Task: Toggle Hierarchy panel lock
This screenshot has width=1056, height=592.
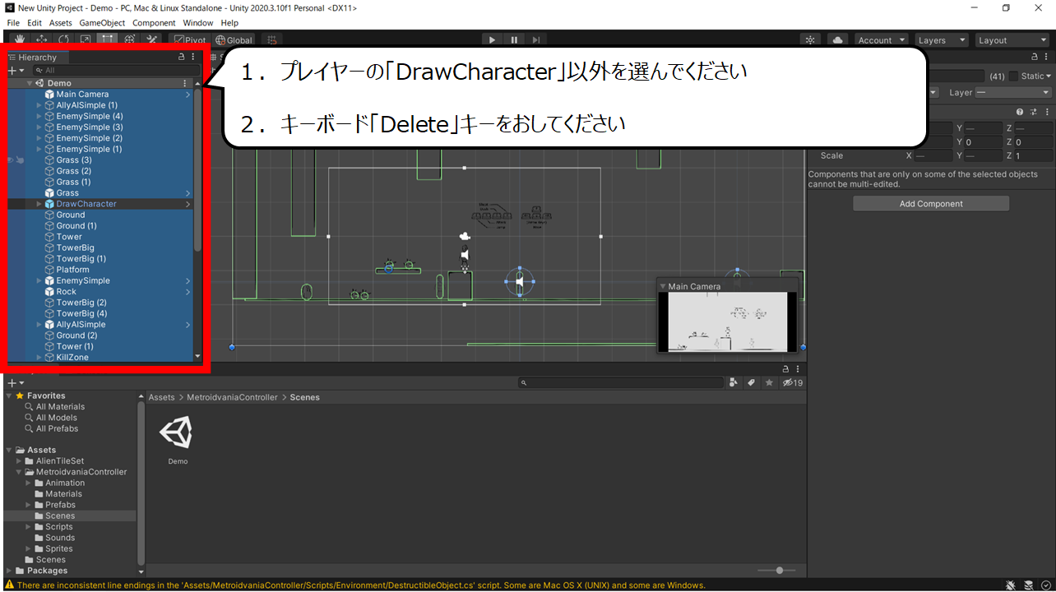Action: coord(182,58)
